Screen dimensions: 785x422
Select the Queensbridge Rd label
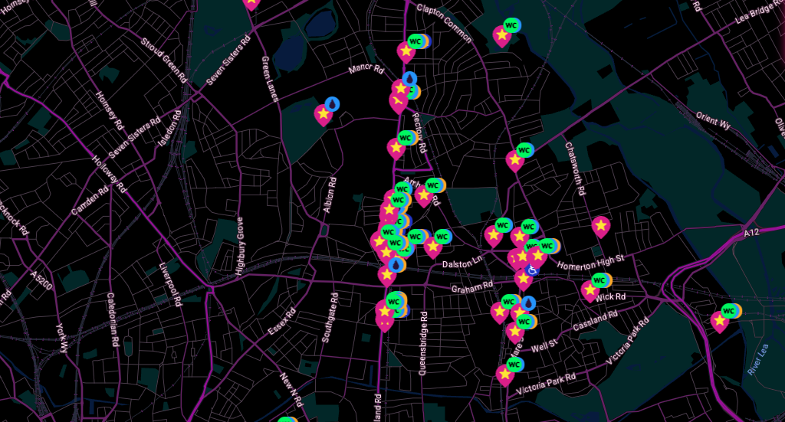click(x=423, y=344)
